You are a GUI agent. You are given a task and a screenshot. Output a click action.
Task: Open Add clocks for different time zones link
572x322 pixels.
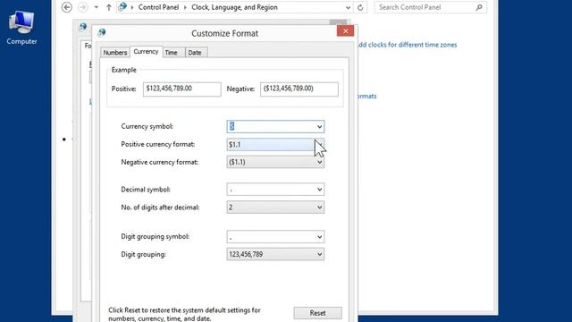[x=407, y=45]
